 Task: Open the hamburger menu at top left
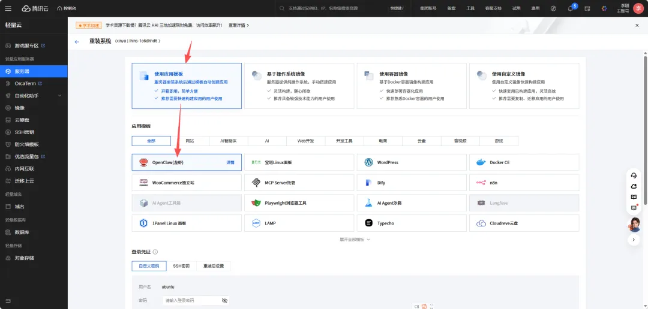(x=8, y=8)
